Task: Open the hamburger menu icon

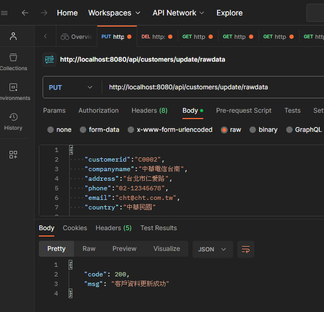Action: tap(5, 13)
